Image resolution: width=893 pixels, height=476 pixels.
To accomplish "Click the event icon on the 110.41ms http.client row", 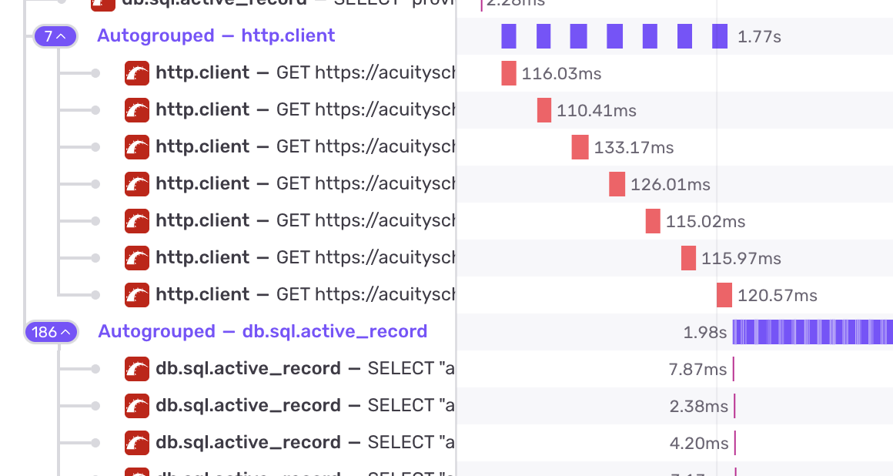I will [136, 109].
